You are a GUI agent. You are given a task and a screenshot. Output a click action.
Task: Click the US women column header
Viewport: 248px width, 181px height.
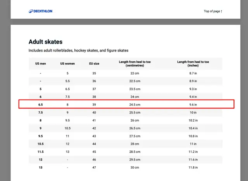coord(67,64)
